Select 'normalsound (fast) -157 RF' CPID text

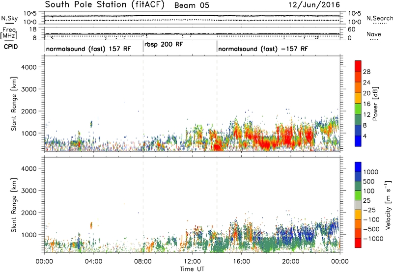click(x=263, y=49)
